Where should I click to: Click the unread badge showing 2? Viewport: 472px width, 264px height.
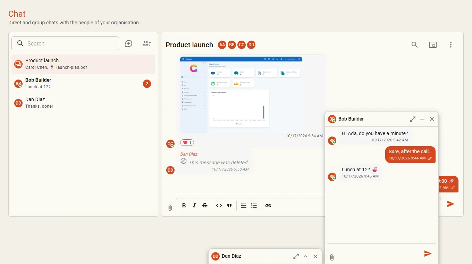[x=147, y=84]
